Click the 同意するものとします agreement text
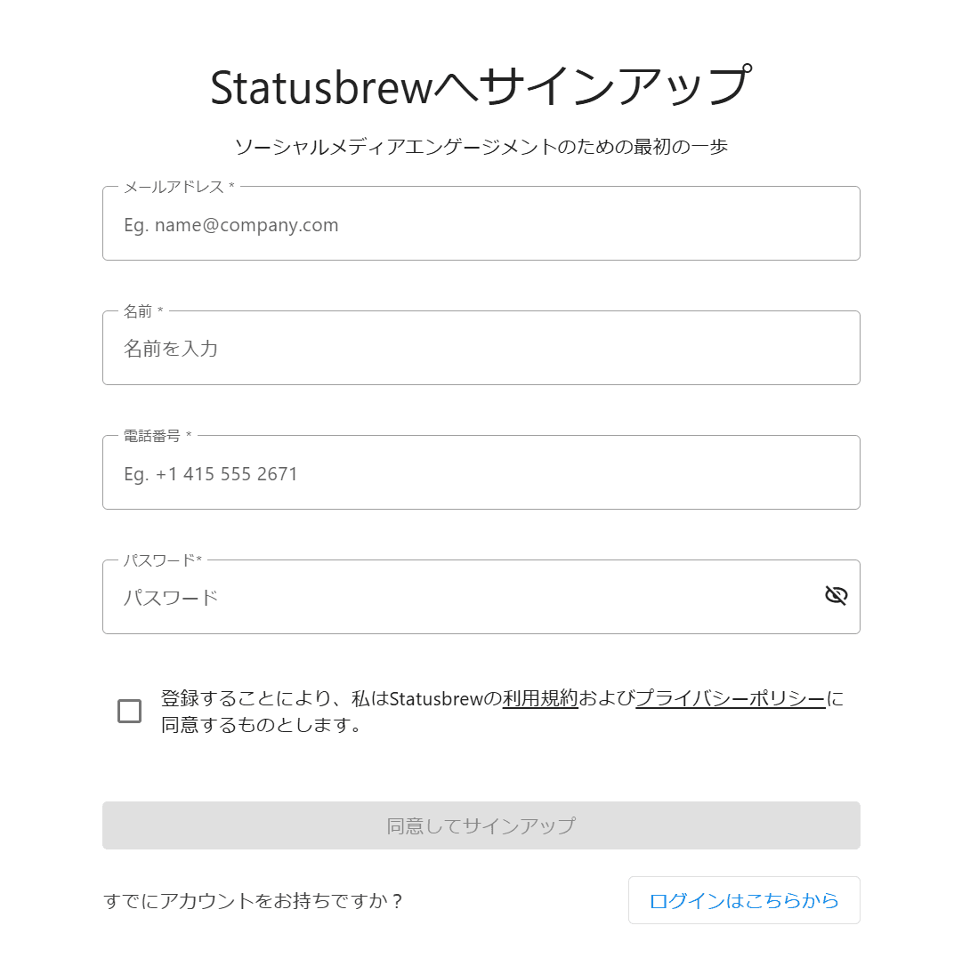The width and height of the screenshot is (970, 974). point(262,725)
